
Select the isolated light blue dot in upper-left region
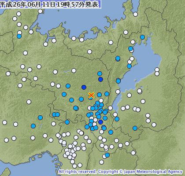pos(19,36)
